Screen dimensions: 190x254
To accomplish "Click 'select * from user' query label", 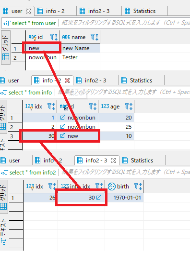I will click(x=34, y=23).
